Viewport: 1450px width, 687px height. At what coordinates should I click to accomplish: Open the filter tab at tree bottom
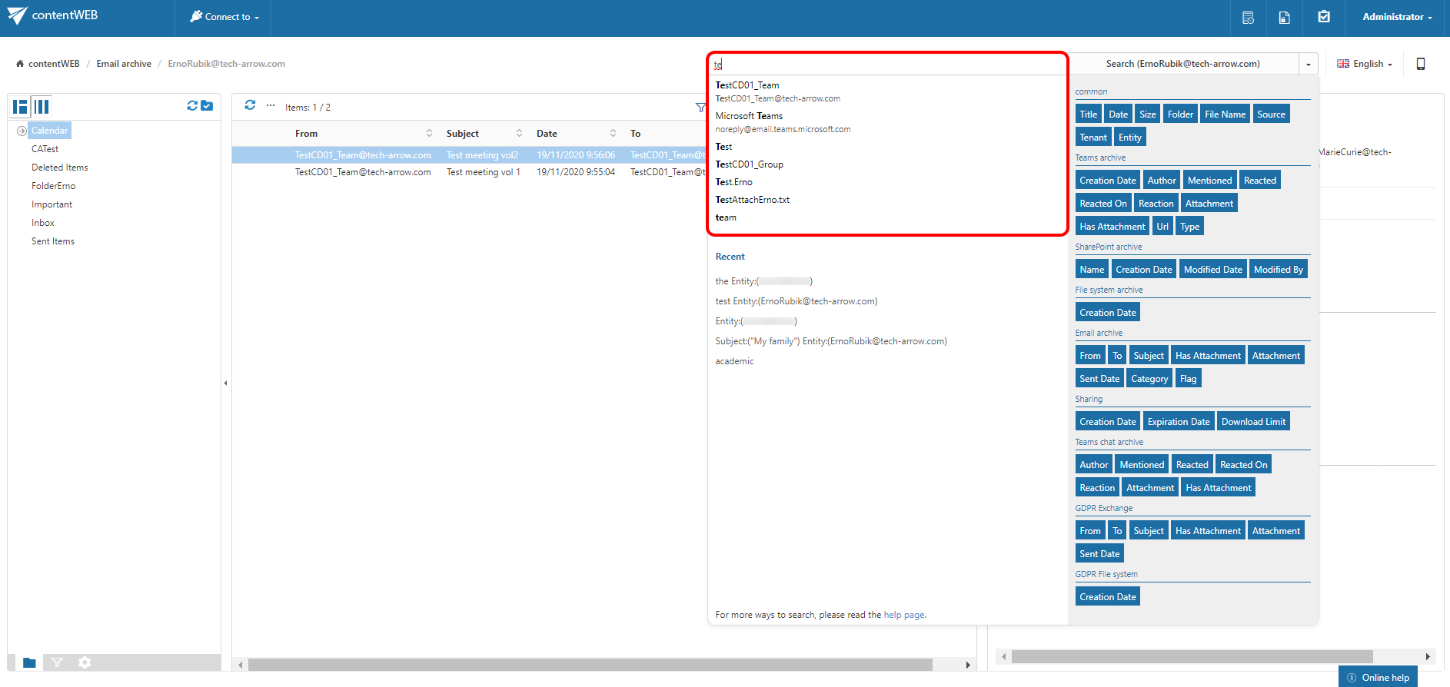click(x=57, y=662)
